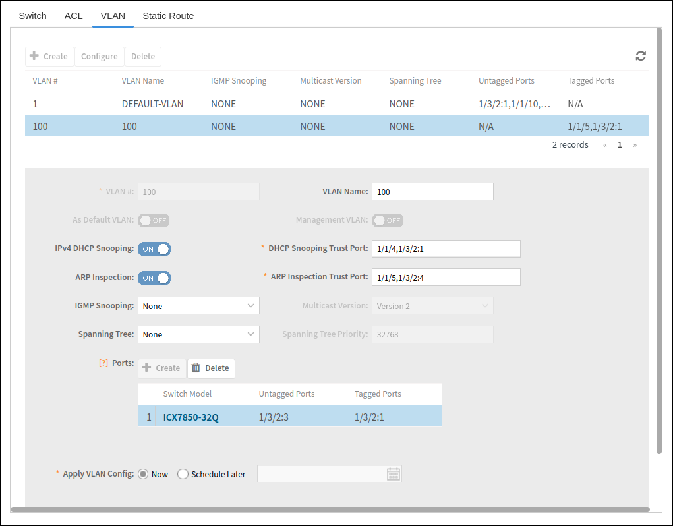Click the VLAN Name input field

[432, 192]
